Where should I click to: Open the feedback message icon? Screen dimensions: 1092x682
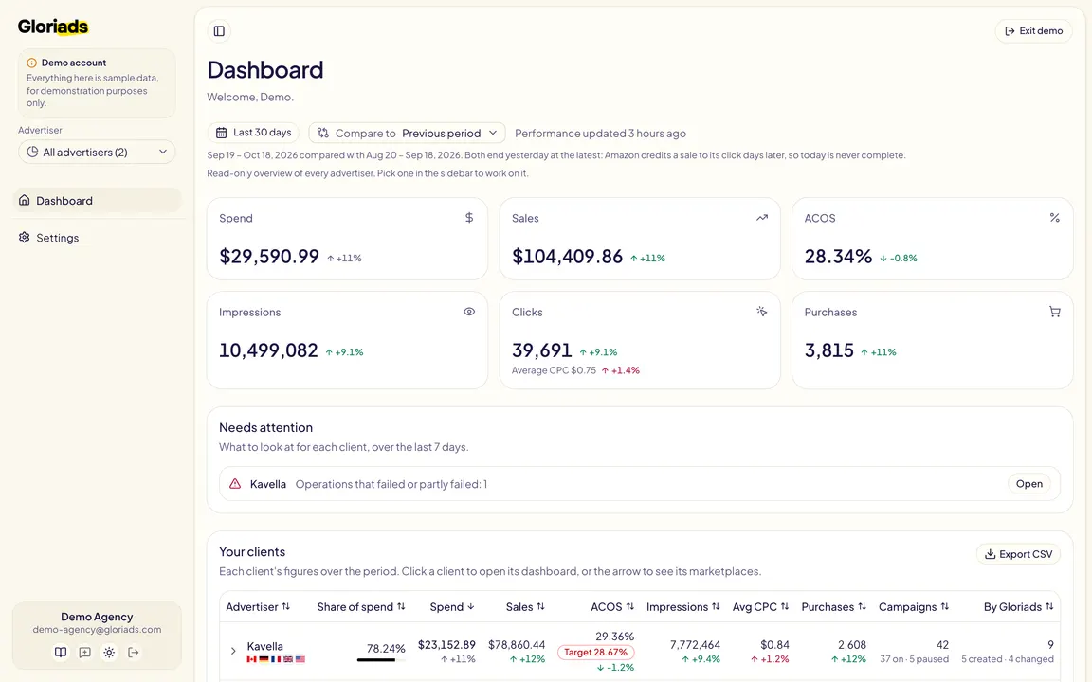pos(85,652)
